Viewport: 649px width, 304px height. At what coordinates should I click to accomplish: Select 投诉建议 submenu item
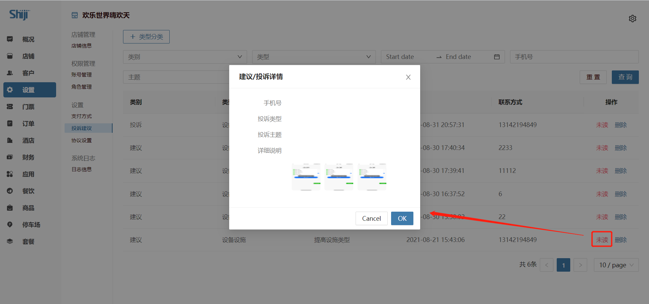[x=88, y=128]
